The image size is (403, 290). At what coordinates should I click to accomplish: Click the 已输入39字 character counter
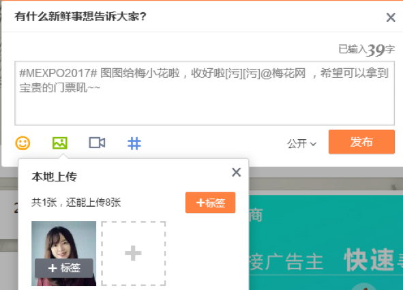pos(366,50)
